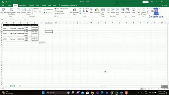This screenshot has height=95, width=169.
Task: Open the WordArt dropdown
Action: [x=148, y=8]
